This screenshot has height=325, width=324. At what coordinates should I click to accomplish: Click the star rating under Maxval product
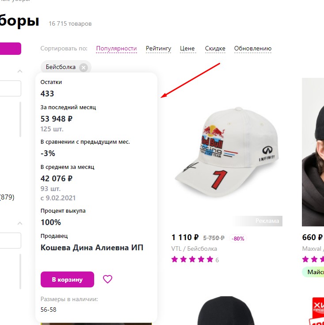coord(313,260)
